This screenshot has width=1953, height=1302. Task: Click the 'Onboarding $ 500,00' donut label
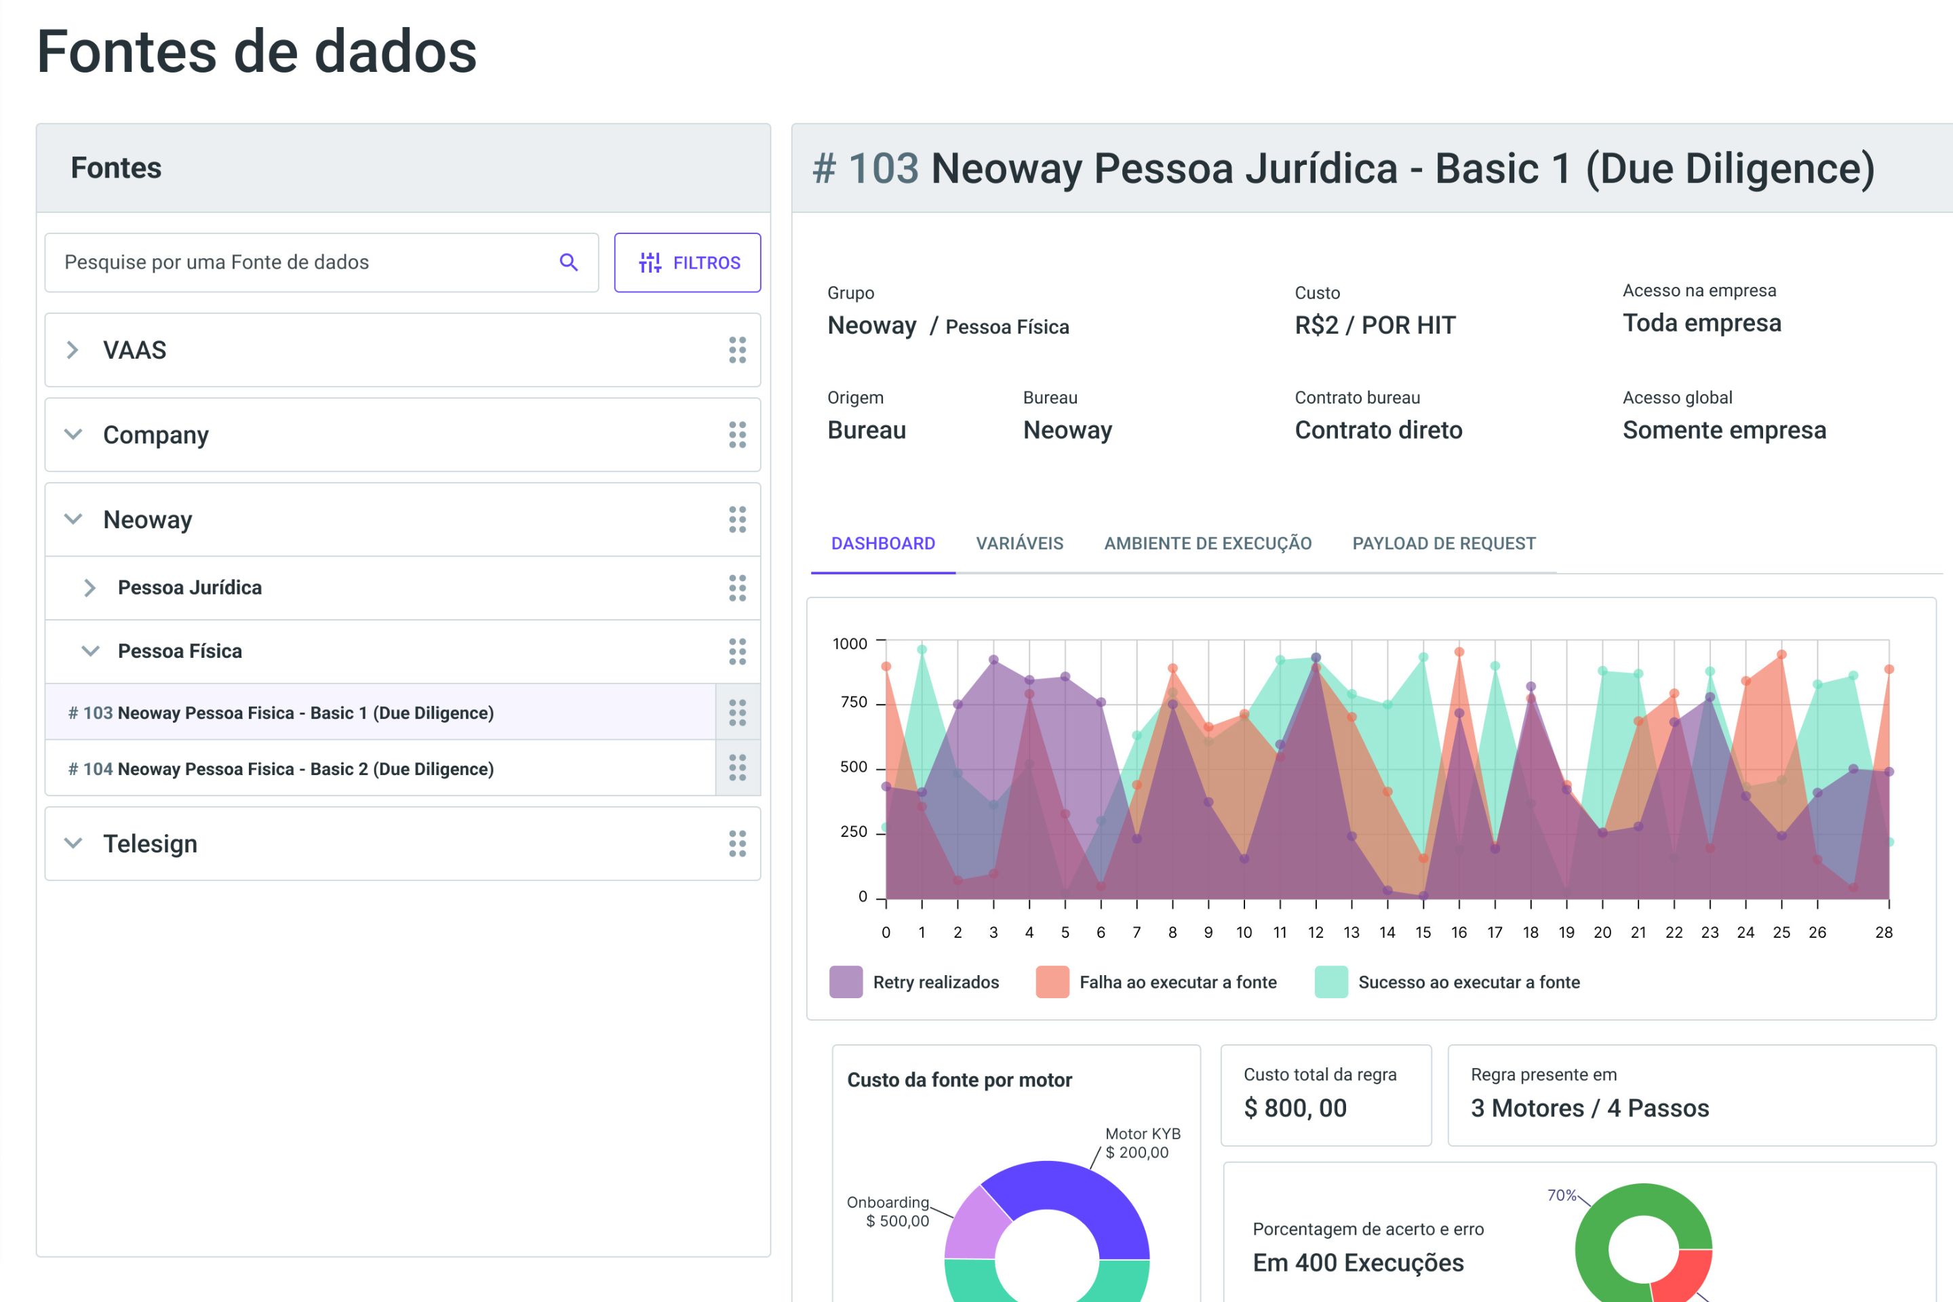coord(888,1212)
